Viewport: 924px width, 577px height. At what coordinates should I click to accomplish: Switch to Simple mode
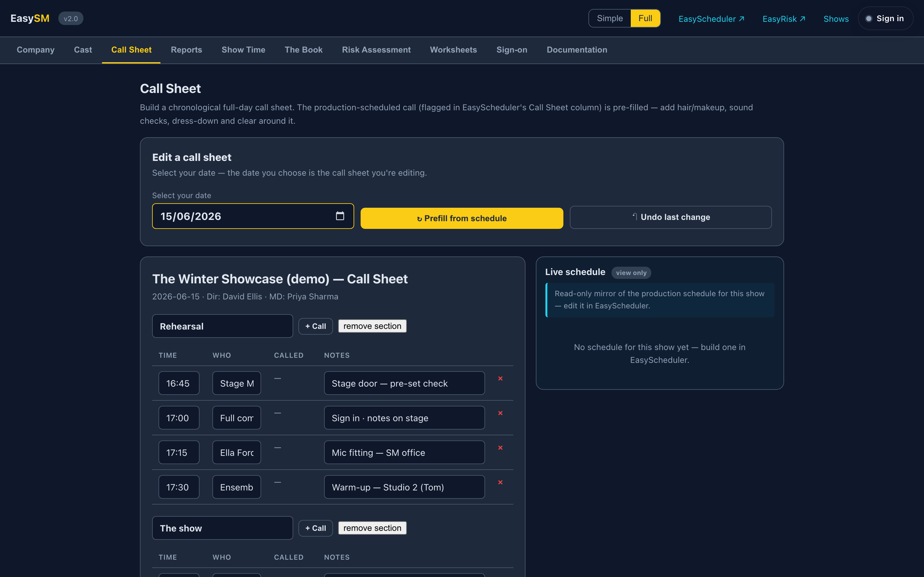[x=610, y=18]
